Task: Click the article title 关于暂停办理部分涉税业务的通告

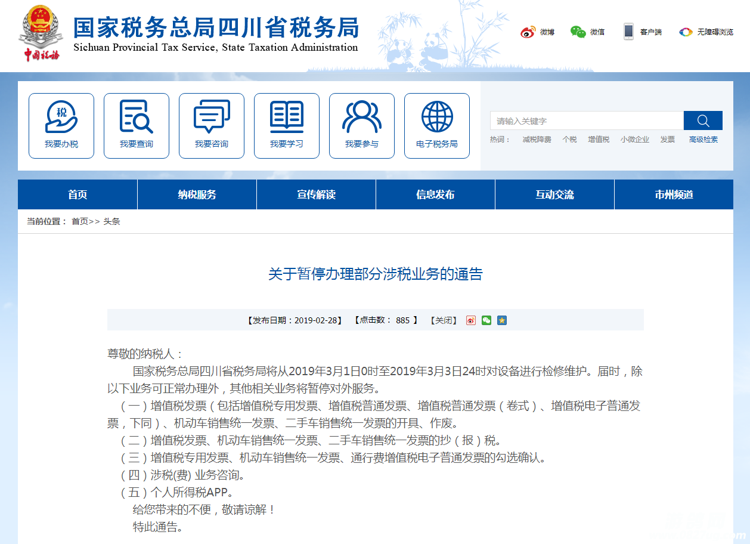Action: 375,274
